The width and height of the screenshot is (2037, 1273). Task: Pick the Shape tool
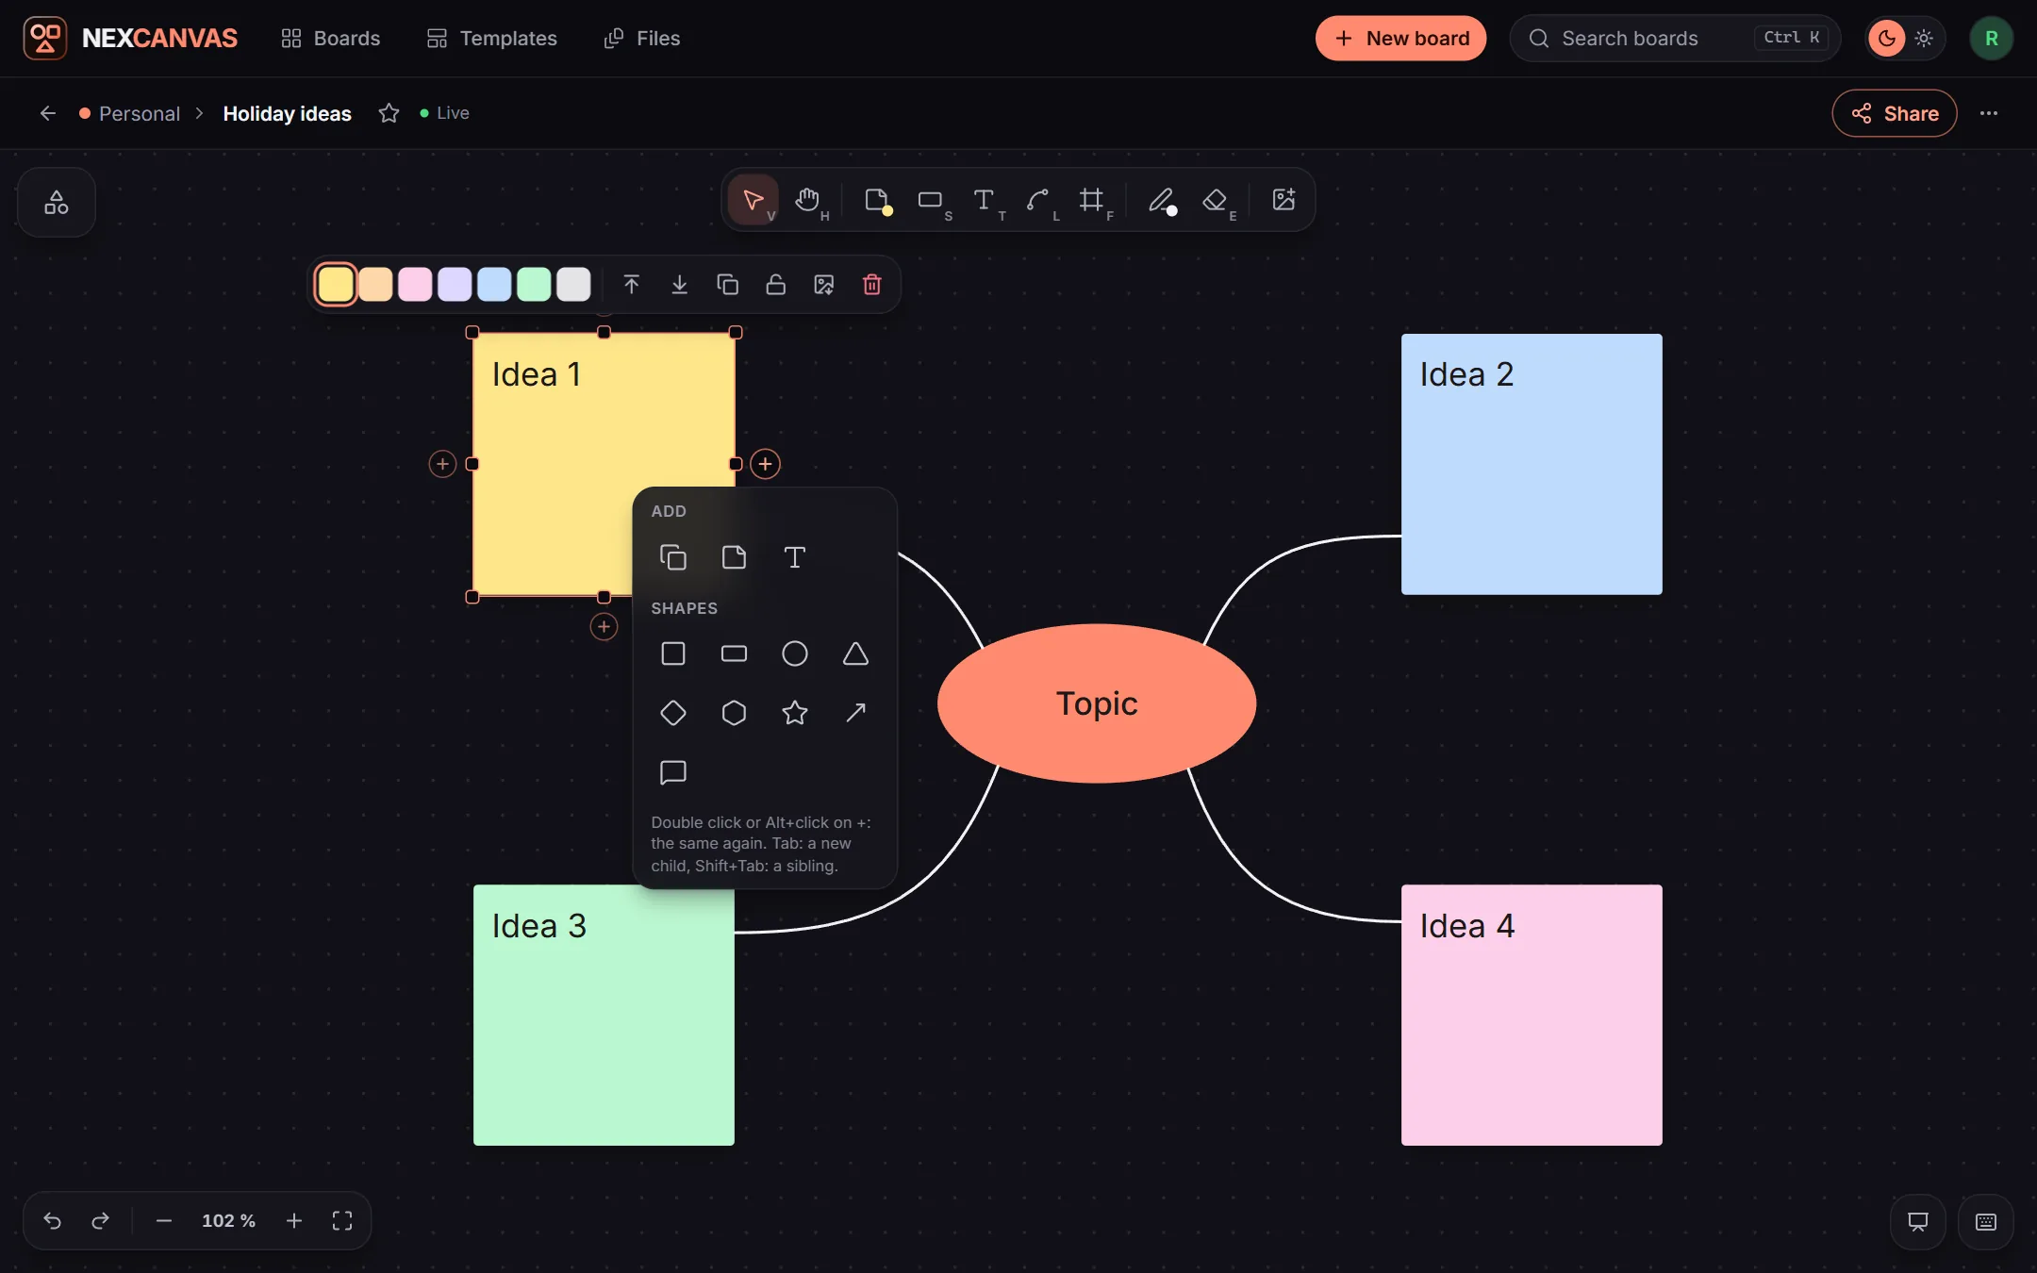[x=931, y=200]
